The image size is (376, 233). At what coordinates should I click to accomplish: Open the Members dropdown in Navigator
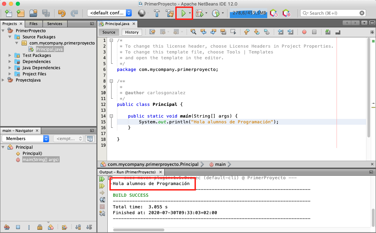(x=25, y=139)
